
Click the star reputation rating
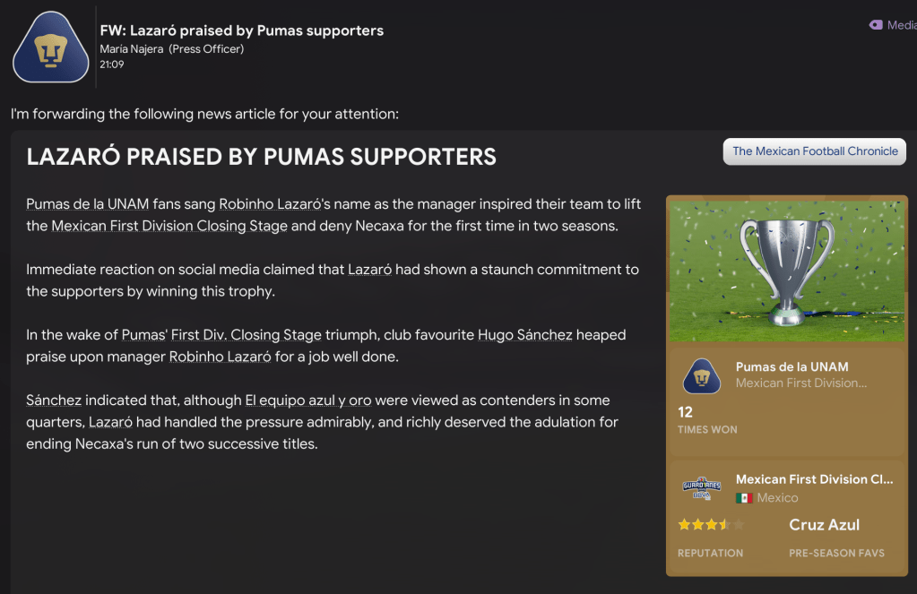[x=710, y=525]
